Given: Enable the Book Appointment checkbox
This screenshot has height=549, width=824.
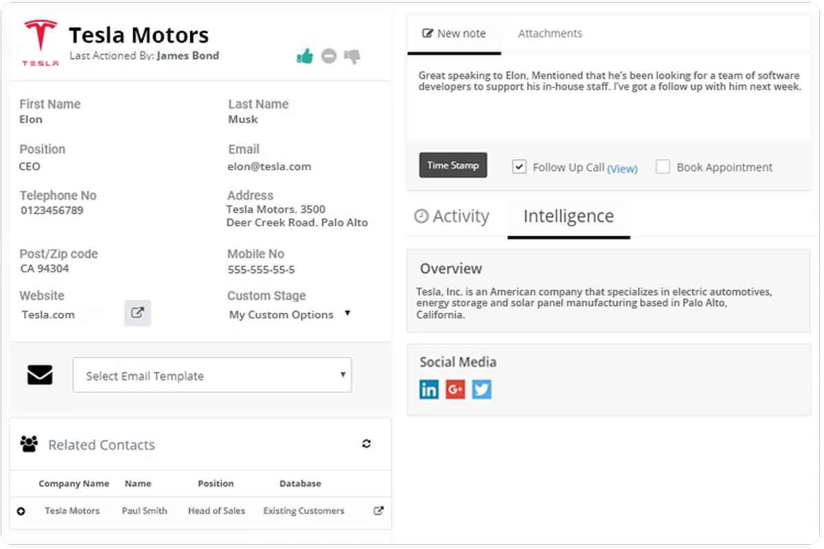Looking at the screenshot, I should tap(663, 167).
